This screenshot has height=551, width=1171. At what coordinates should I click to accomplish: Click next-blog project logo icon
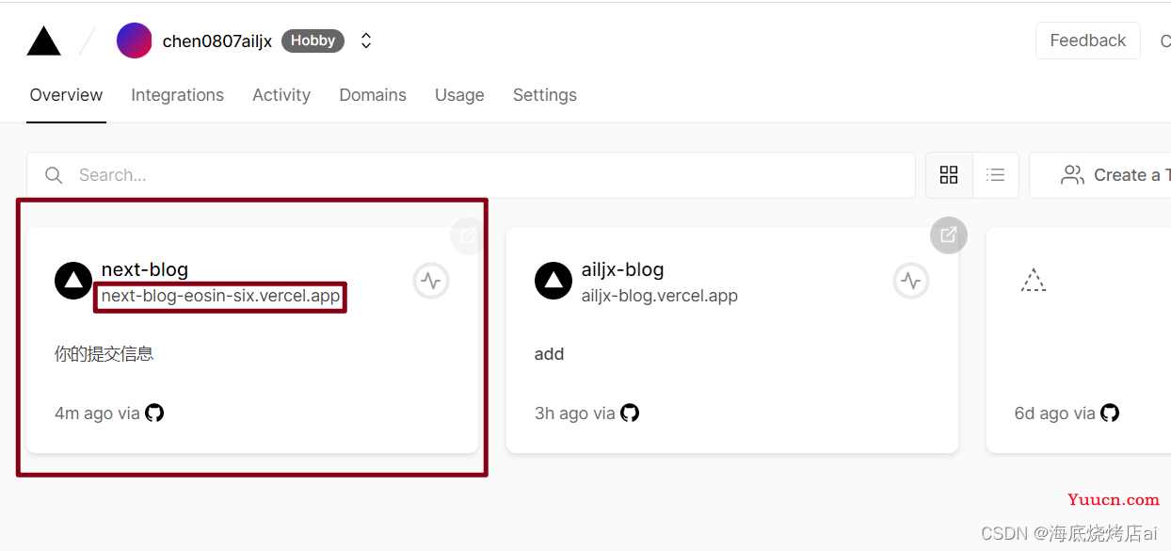tap(73, 281)
